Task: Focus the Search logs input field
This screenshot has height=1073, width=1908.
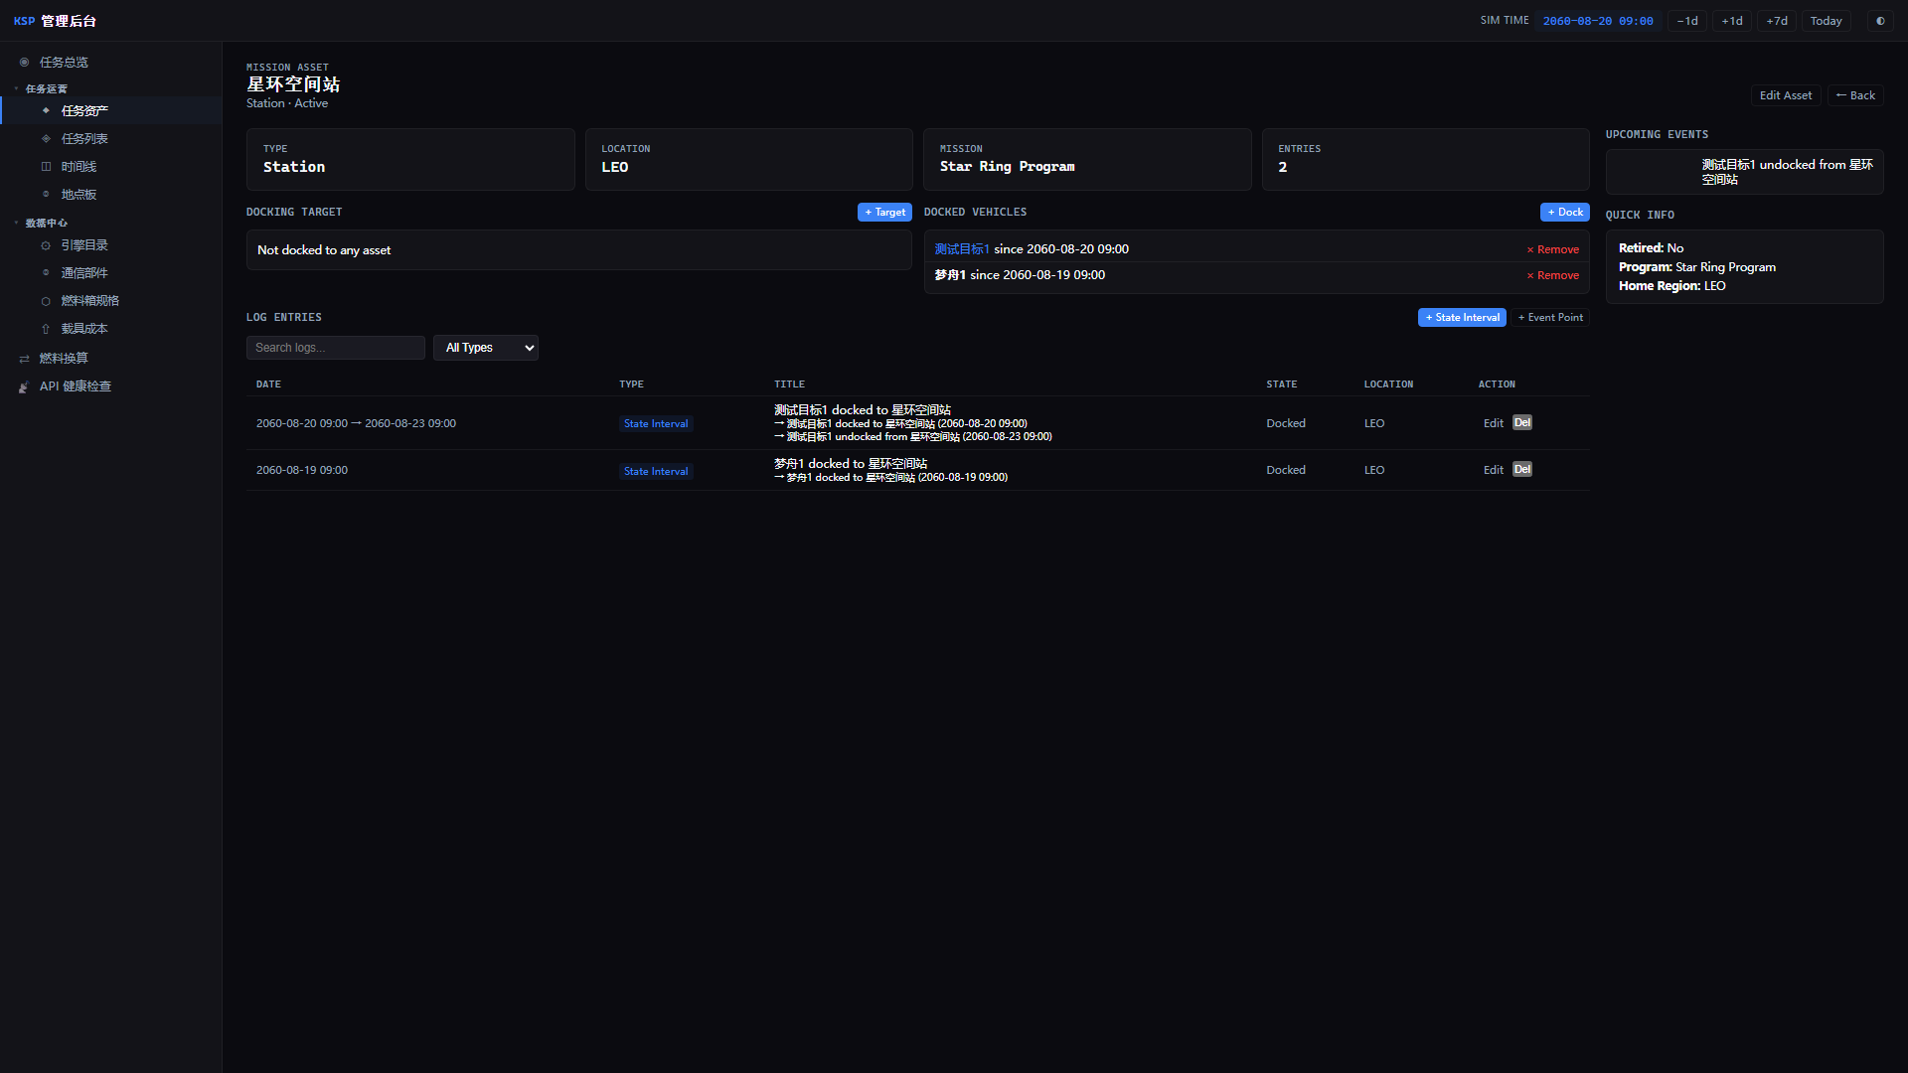Action: (336, 348)
